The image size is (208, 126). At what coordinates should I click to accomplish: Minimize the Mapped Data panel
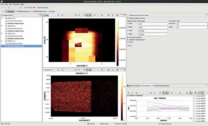39,15
